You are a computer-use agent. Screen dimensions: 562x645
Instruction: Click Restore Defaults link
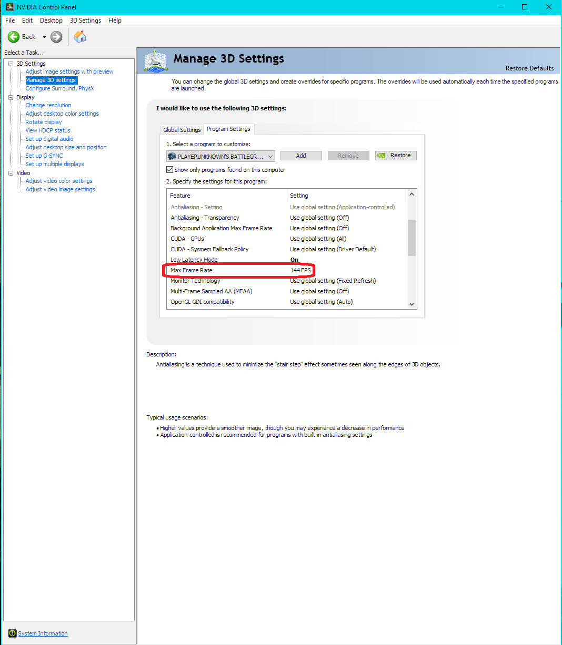(529, 68)
